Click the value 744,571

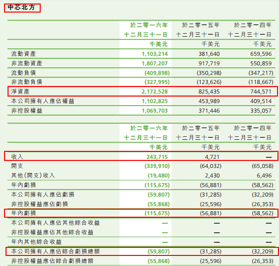[x=261, y=92]
